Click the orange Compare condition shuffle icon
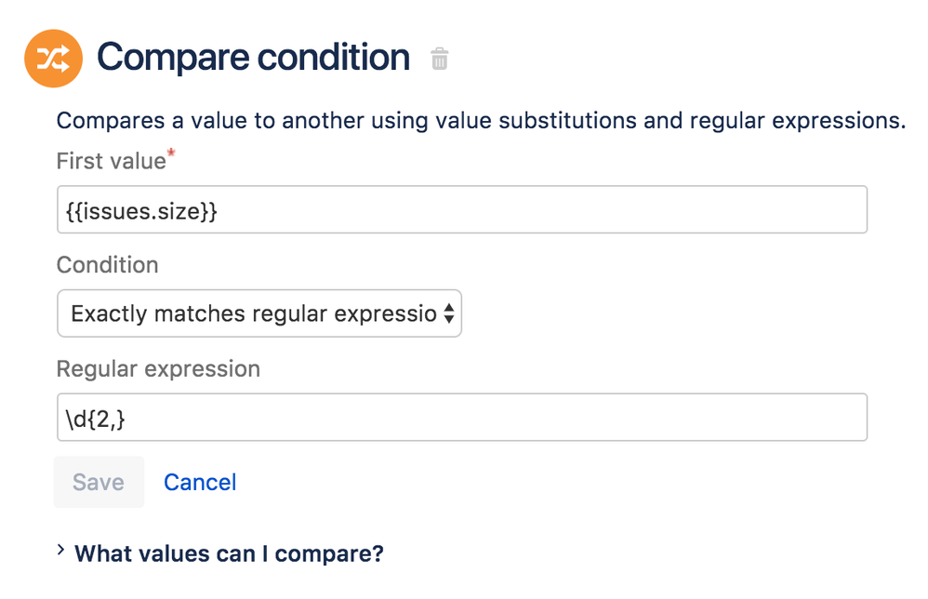 pyautogui.click(x=53, y=59)
